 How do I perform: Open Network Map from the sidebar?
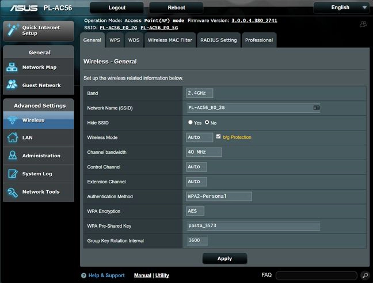pos(39,67)
